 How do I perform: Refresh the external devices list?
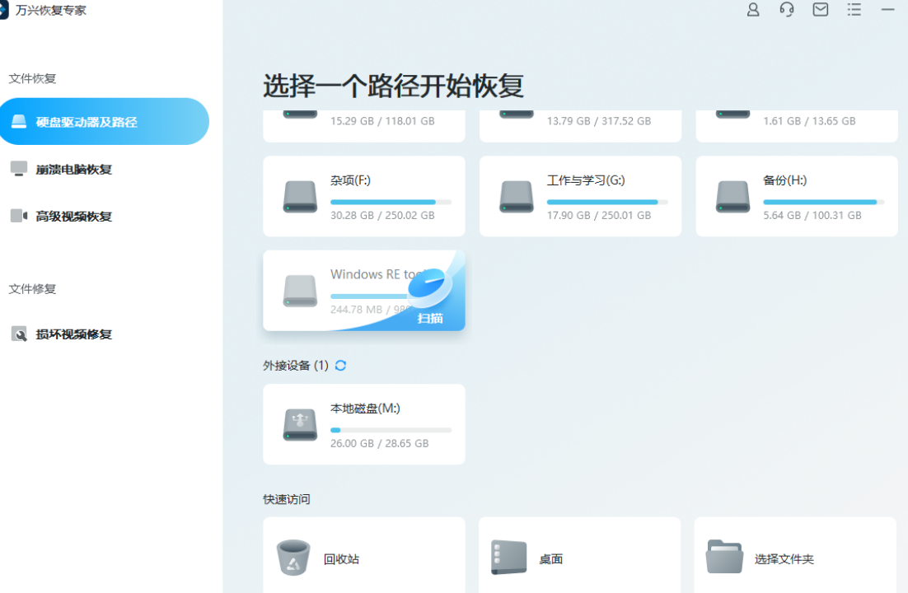[x=341, y=366]
